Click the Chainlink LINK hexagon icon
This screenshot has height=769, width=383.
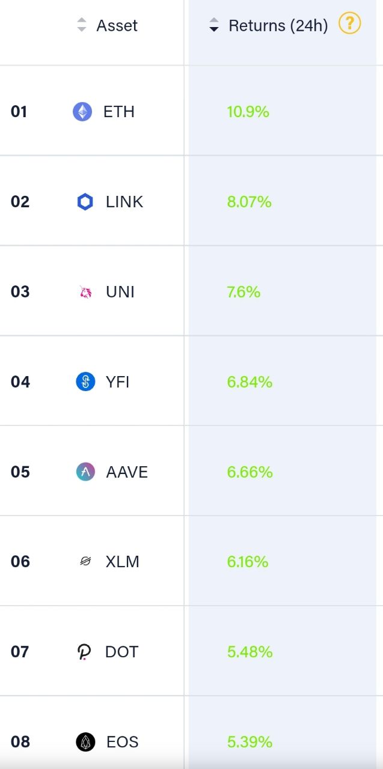pos(85,202)
